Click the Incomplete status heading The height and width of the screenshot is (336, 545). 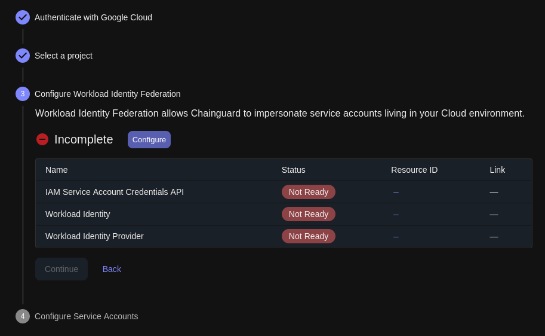pyautogui.click(x=84, y=139)
